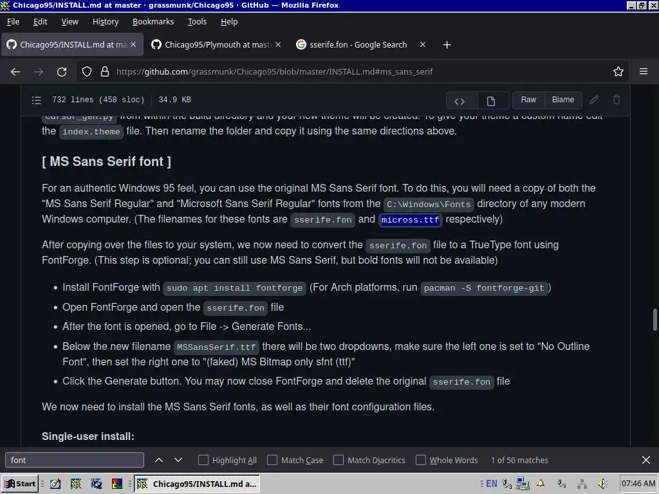
Task: Jump to previous find match
Action: point(159,460)
